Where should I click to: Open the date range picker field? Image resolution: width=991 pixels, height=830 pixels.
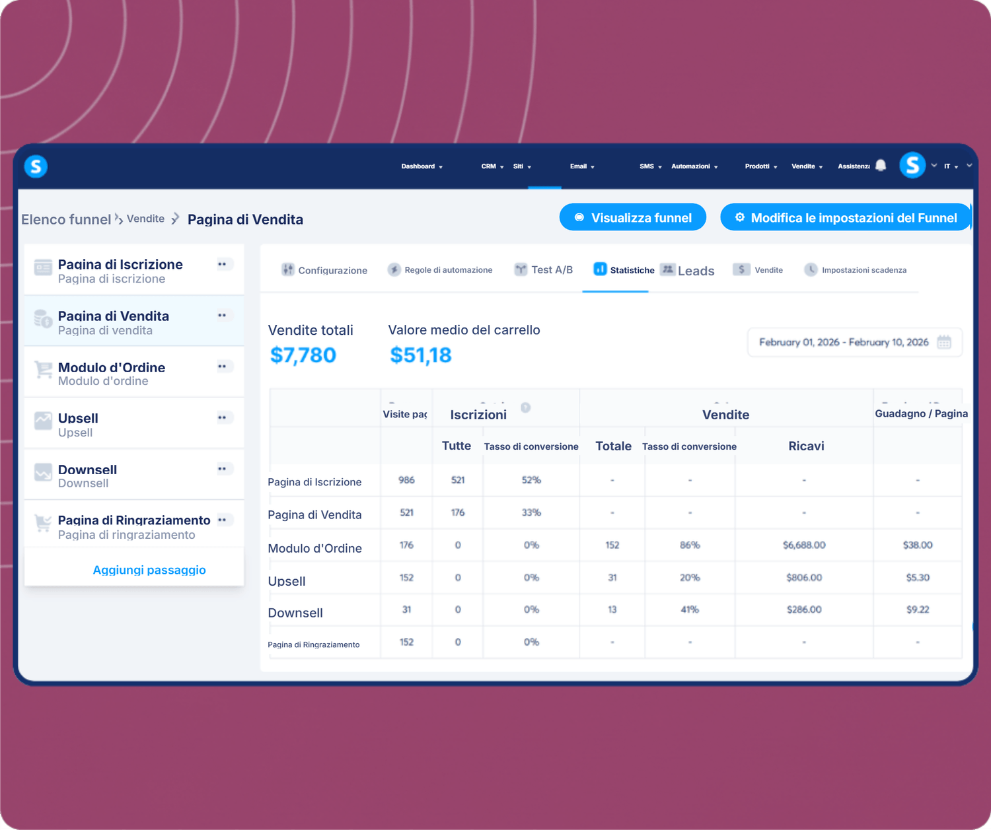855,342
